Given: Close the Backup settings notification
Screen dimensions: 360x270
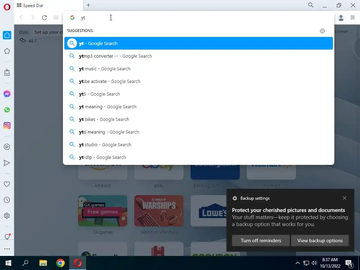Looking at the screenshot, I should click(345, 198).
